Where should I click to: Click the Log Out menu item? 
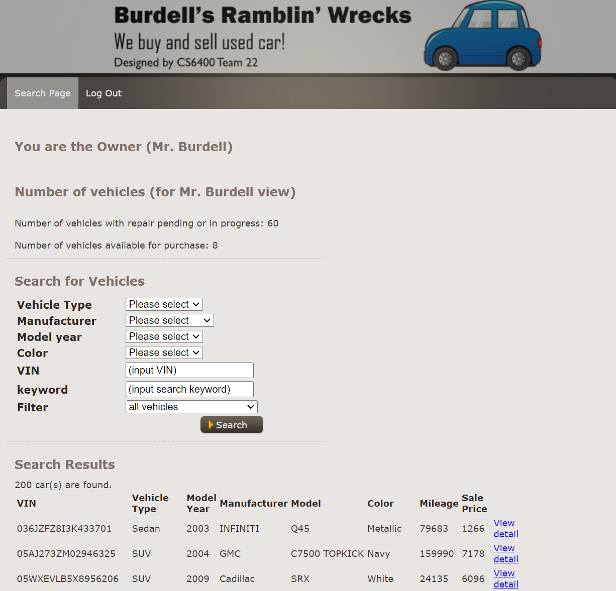tap(104, 93)
